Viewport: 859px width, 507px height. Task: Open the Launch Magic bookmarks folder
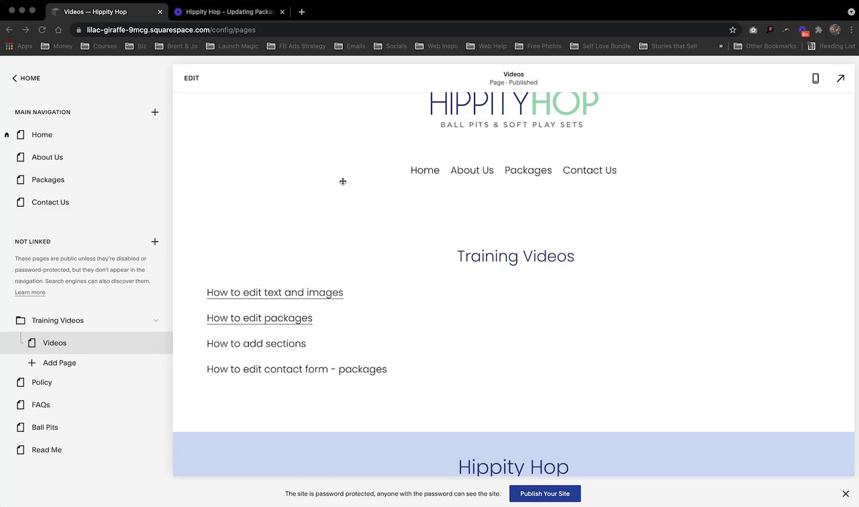tap(232, 46)
